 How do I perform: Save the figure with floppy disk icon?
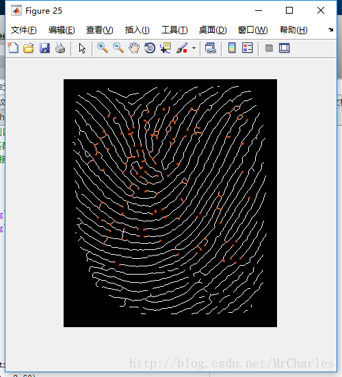[44, 48]
